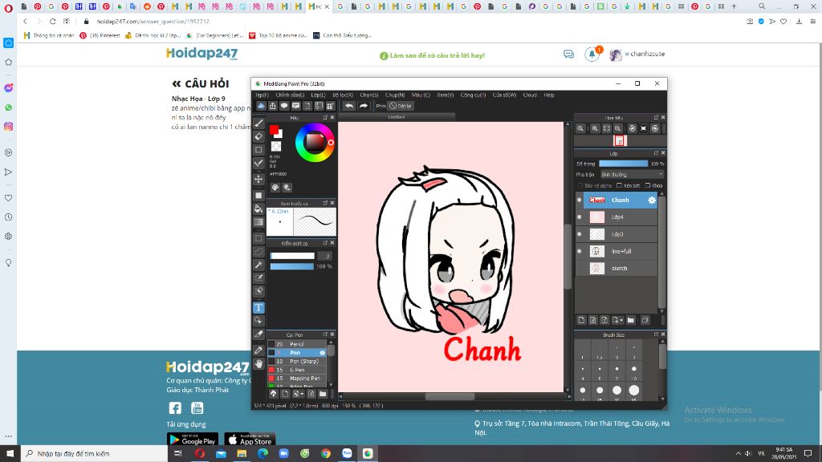822x462 pixels.
Task: Select the Pen (Sharp) brush
Action: pos(297,362)
